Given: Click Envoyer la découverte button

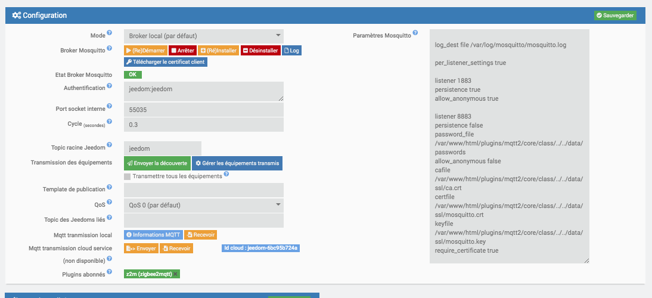Looking at the screenshot, I should click(157, 163).
